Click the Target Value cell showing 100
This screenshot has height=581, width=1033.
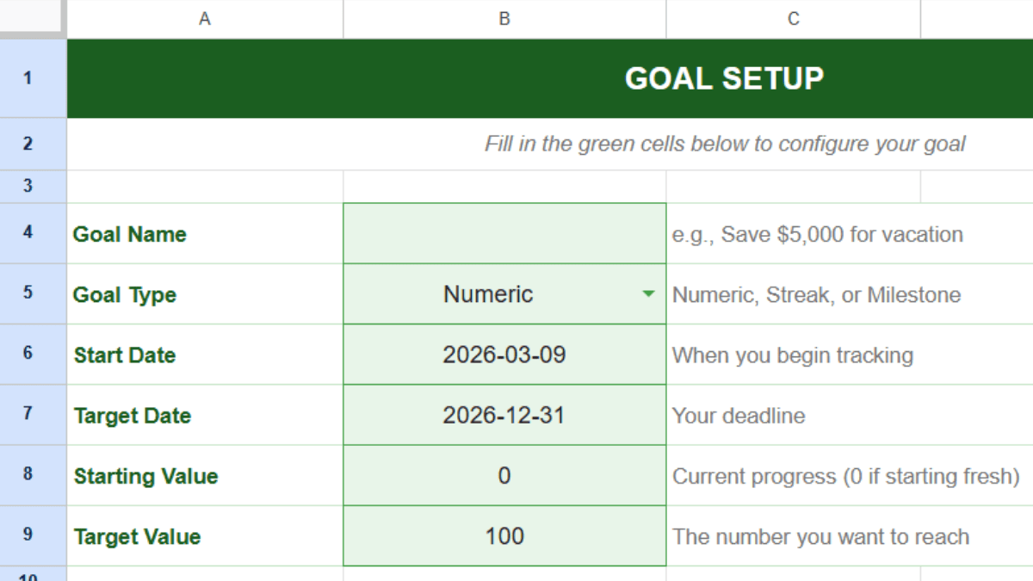(504, 535)
